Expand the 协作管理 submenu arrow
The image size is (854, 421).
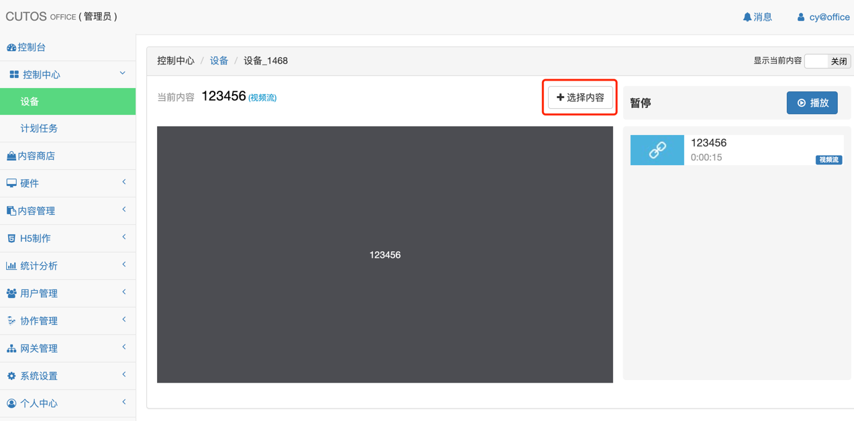tap(124, 320)
